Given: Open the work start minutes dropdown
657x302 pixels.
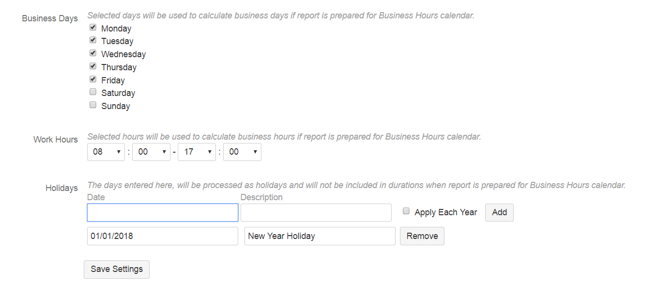Looking at the screenshot, I should click(151, 152).
